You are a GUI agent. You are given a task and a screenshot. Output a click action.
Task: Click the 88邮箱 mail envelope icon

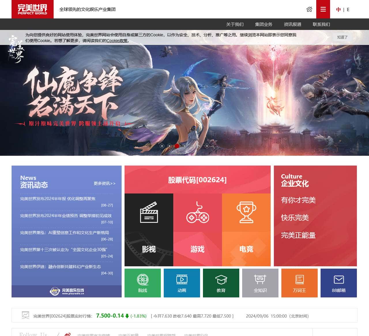pos(338,279)
